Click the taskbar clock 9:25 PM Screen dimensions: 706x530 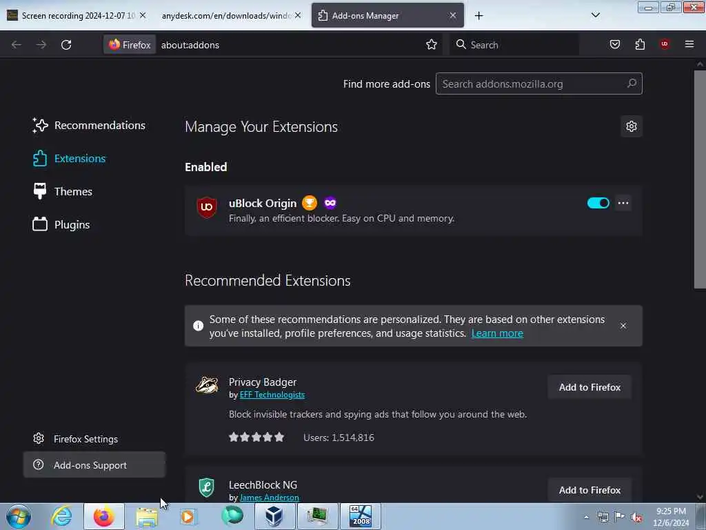click(x=671, y=511)
